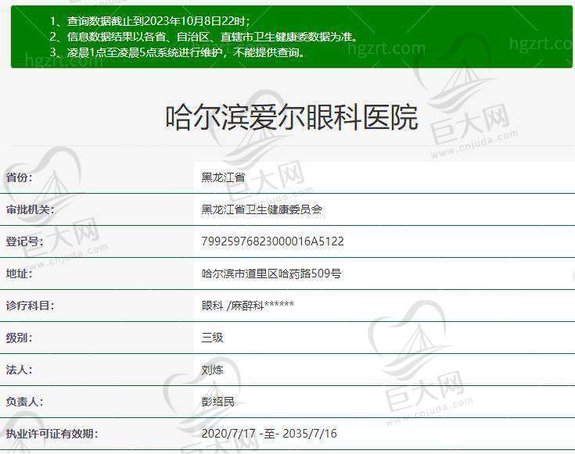Viewport: 575px width, 454px height.
Task: Click the value 黑龙江省
Action: click(x=223, y=177)
